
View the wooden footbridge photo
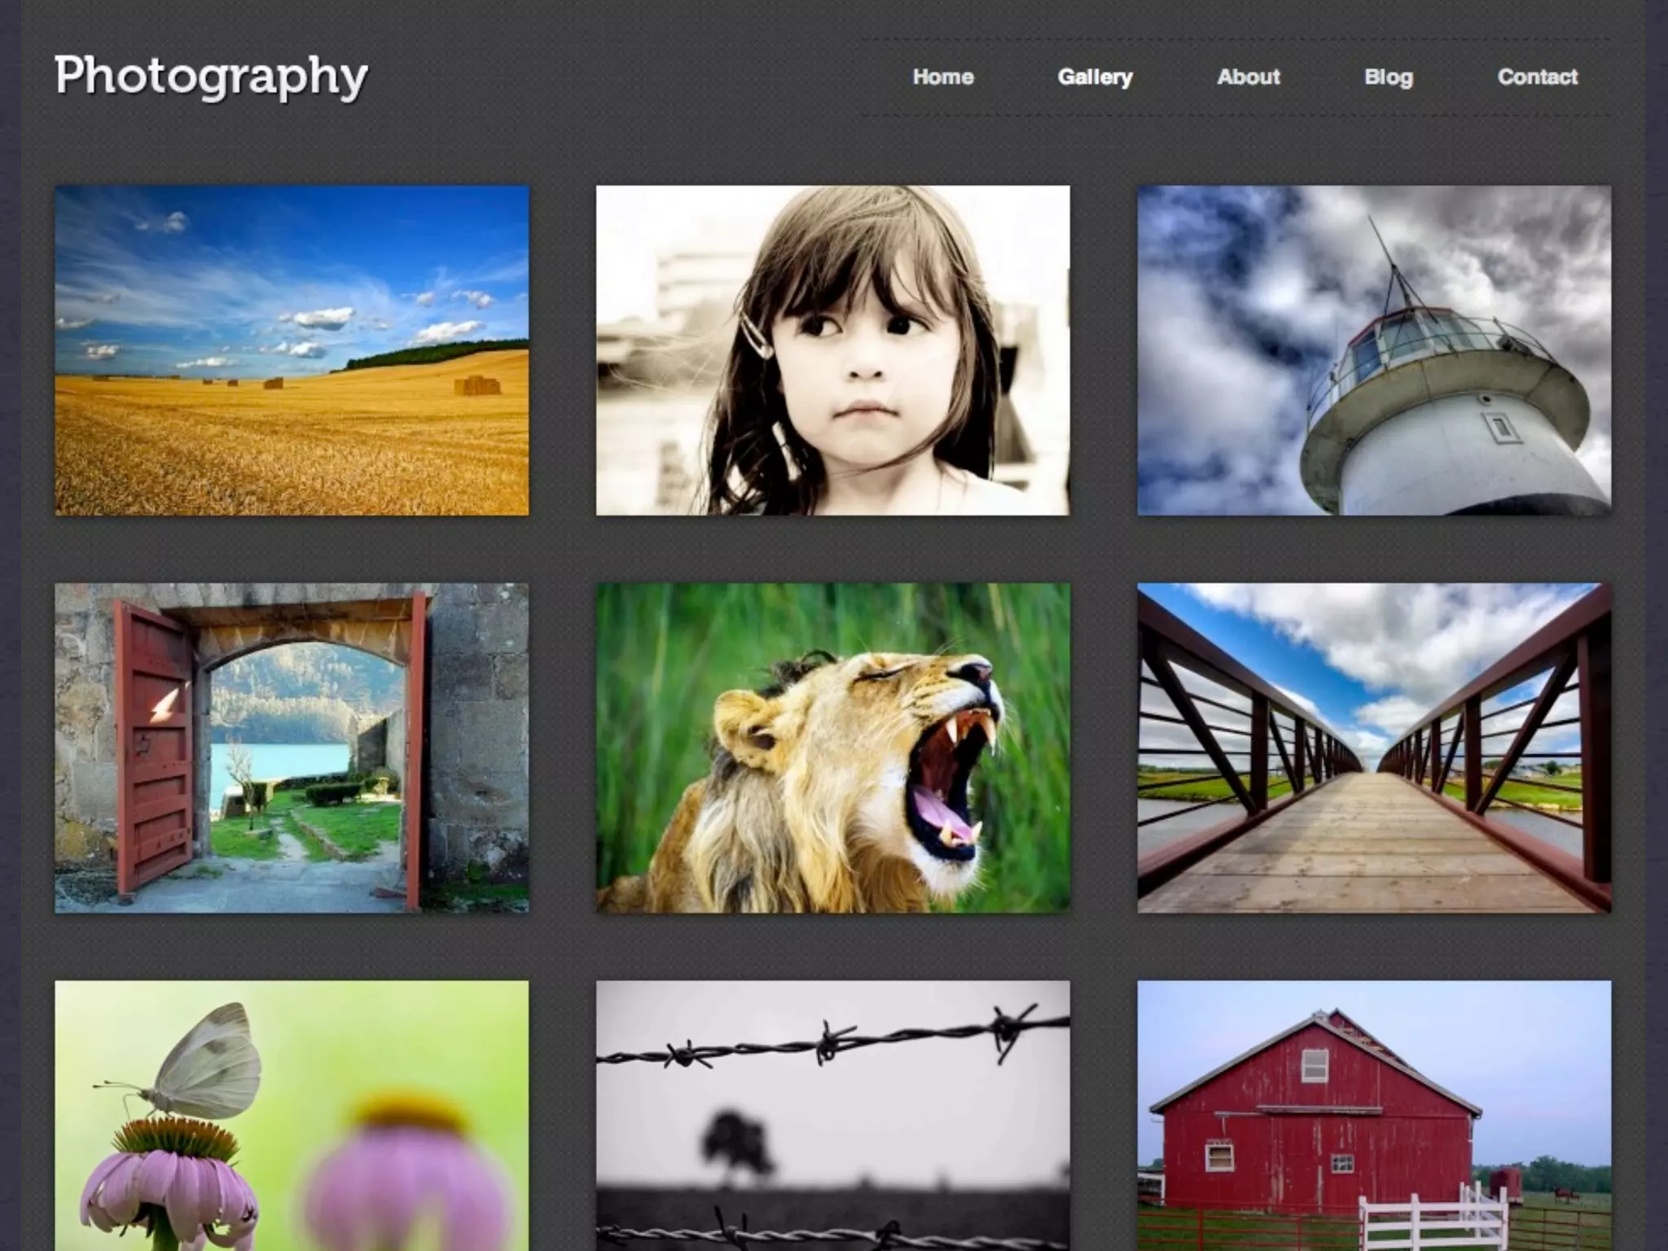point(1373,747)
